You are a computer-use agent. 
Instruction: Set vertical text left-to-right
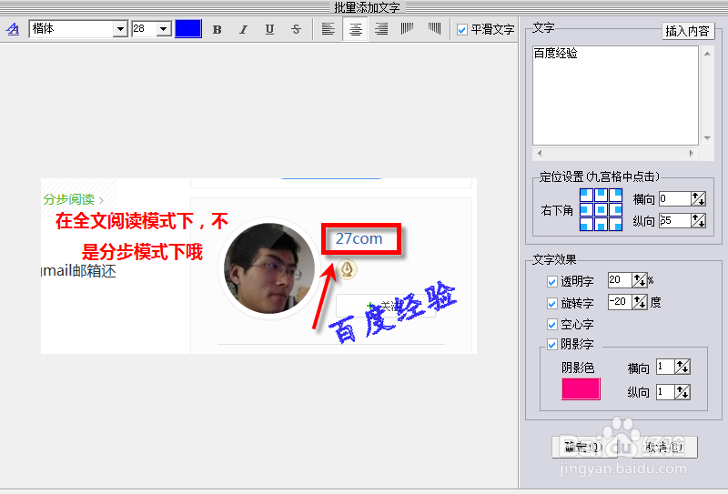(407, 29)
